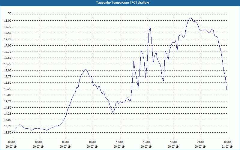Select the 15,00 y-axis label
Screen dimensions: 240x150
point(8,95)
